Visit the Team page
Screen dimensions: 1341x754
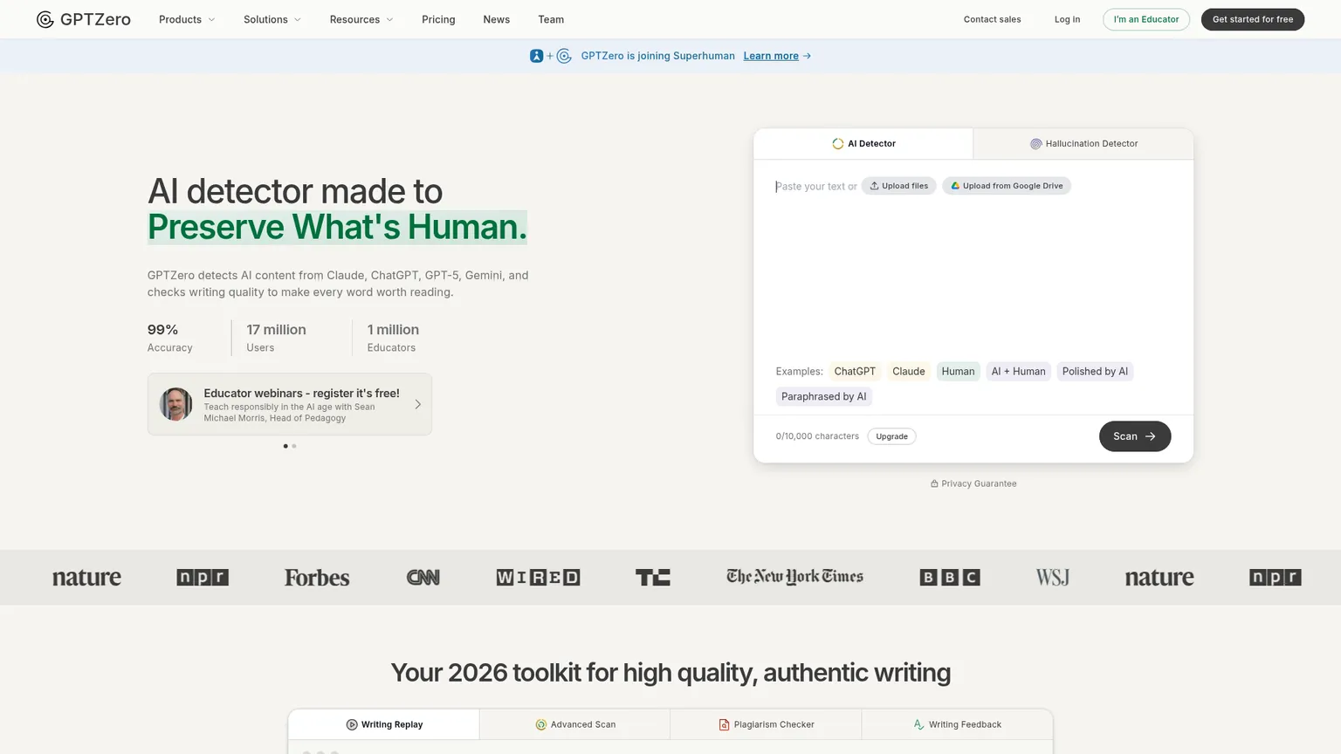(551, 19)
